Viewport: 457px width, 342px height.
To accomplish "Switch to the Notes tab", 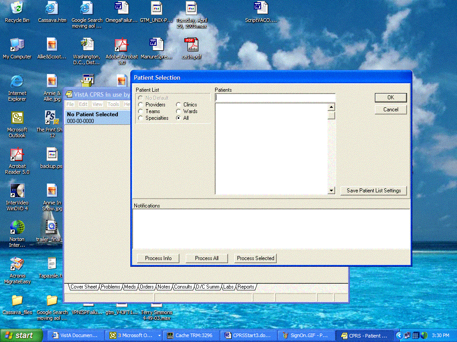I will pos(164,287).
